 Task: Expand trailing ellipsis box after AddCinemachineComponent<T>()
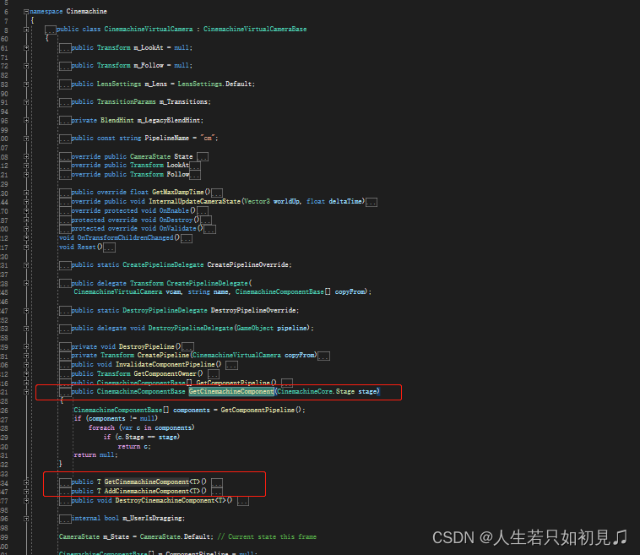tap(217, 492)
